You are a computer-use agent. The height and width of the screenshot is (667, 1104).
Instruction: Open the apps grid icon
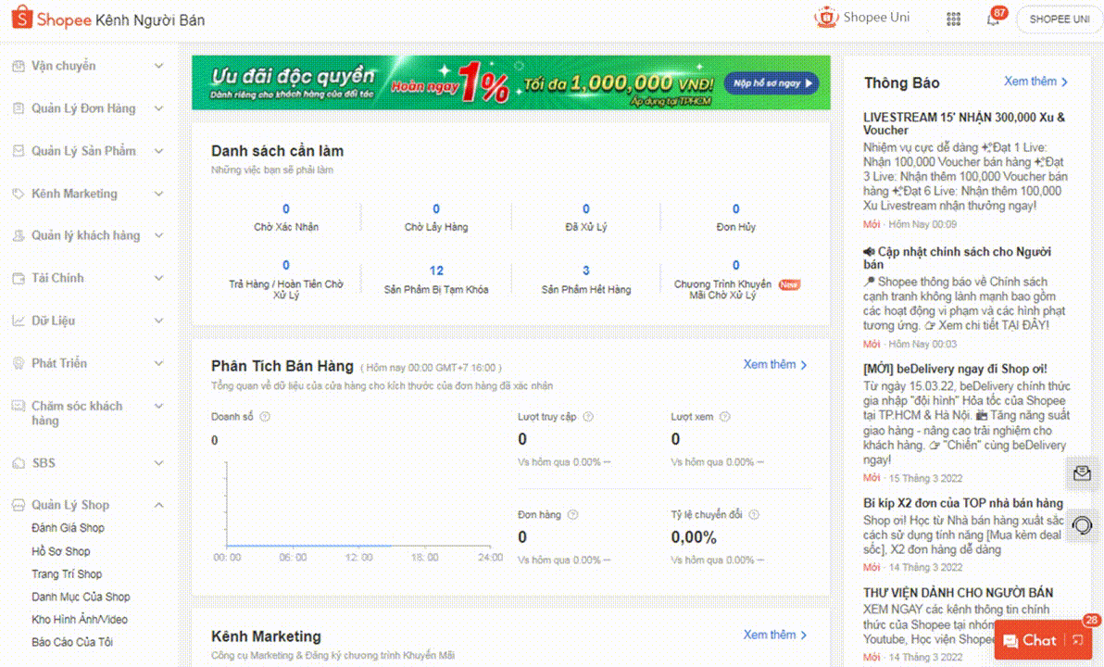(x=953, y=19)
